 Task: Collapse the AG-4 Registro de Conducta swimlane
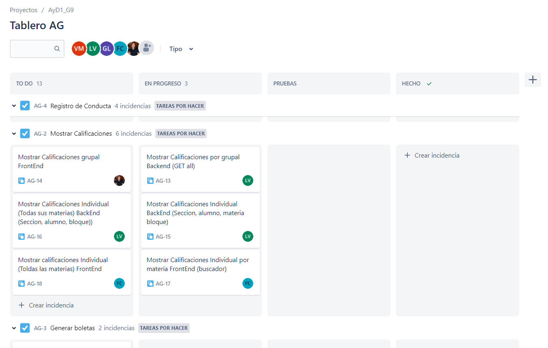[14, 106]
